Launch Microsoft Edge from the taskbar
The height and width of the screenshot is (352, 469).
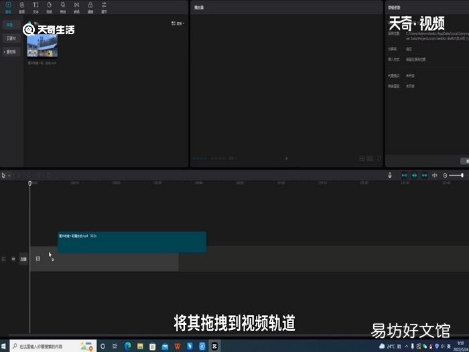click(128, 347)
